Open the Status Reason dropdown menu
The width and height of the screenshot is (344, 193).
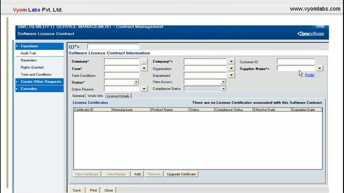pyautogui.click(x=144, y=89)
